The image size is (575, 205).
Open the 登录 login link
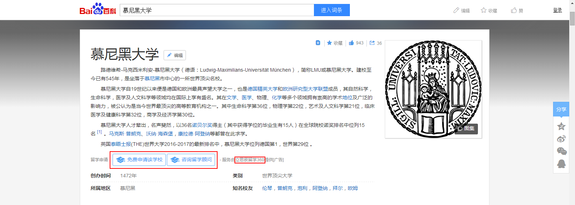tap(557, 10)
